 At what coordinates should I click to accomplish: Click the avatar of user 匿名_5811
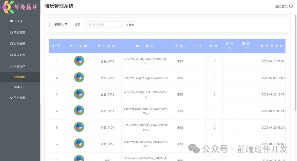click(x=79, y=111)
